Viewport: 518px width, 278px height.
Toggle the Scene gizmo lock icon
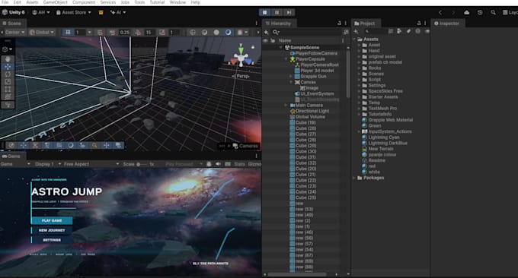tap(253, 47)
